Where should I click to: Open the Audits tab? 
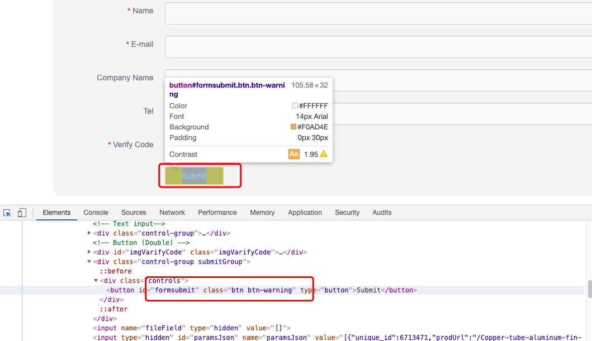382,213
